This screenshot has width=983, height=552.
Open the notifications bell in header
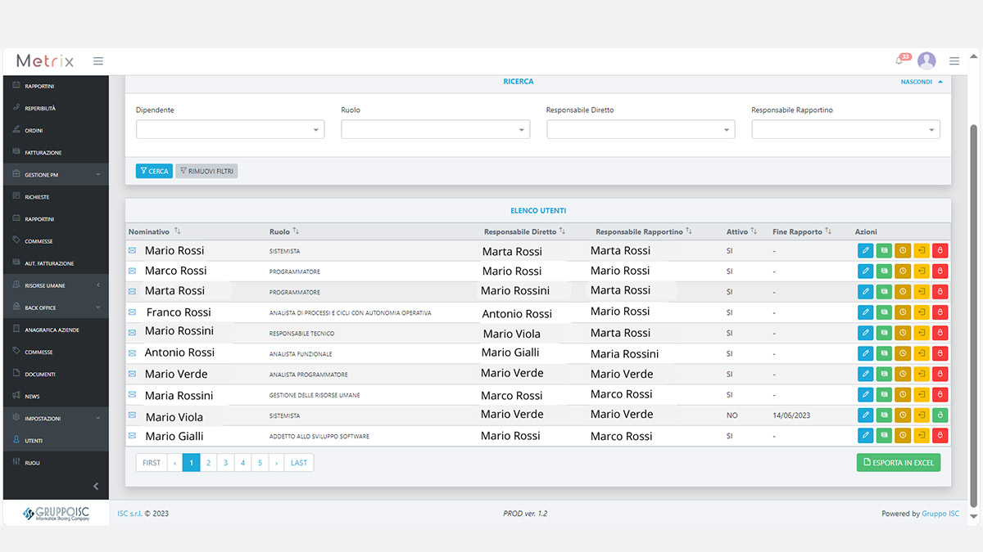[899, 61]
